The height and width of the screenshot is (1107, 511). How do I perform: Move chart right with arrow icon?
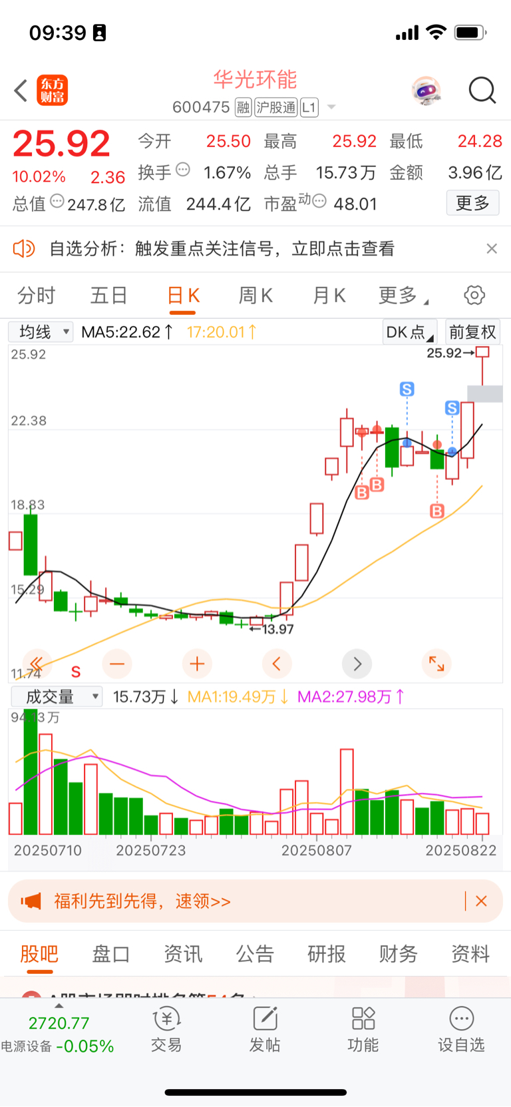click(x=357, y=664)
